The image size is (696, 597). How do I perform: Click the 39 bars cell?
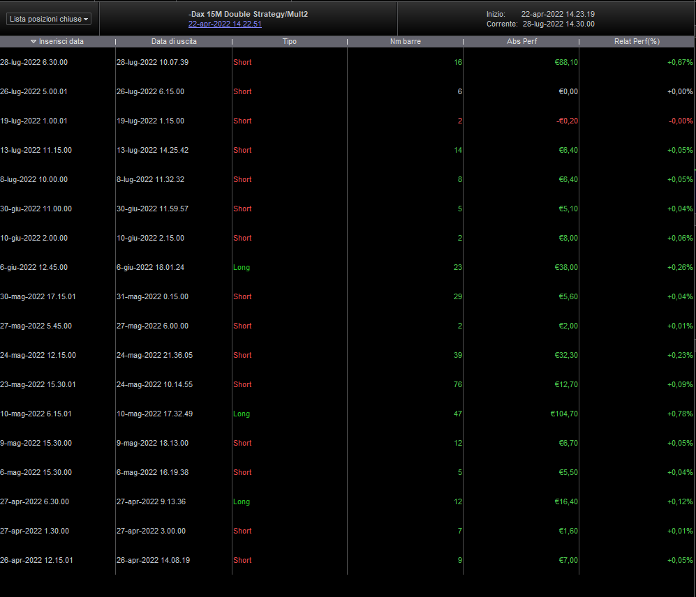[458, 355]
